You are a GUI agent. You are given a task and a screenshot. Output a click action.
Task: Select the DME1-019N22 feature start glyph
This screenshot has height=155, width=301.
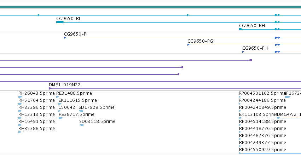pos(50,88)
